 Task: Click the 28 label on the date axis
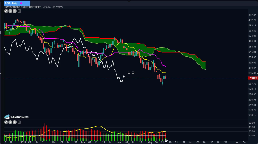click(x=184, y=143)
